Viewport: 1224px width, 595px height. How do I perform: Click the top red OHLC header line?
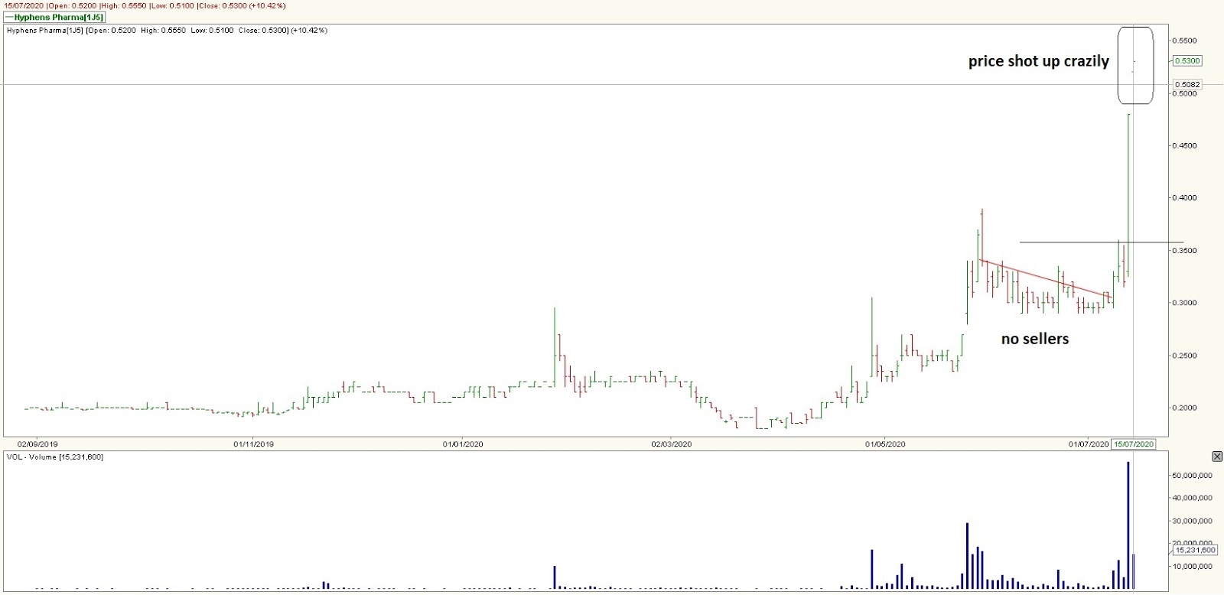(x=144, y=5)
